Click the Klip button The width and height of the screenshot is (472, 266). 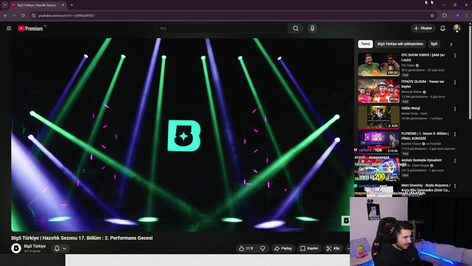click(x=333, y=249)
